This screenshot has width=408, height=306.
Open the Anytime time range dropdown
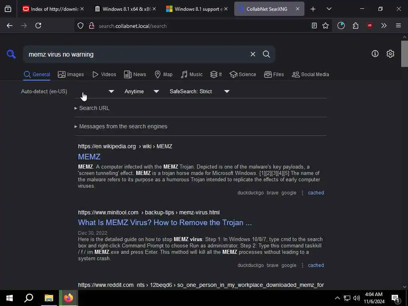tap(141, 91)
